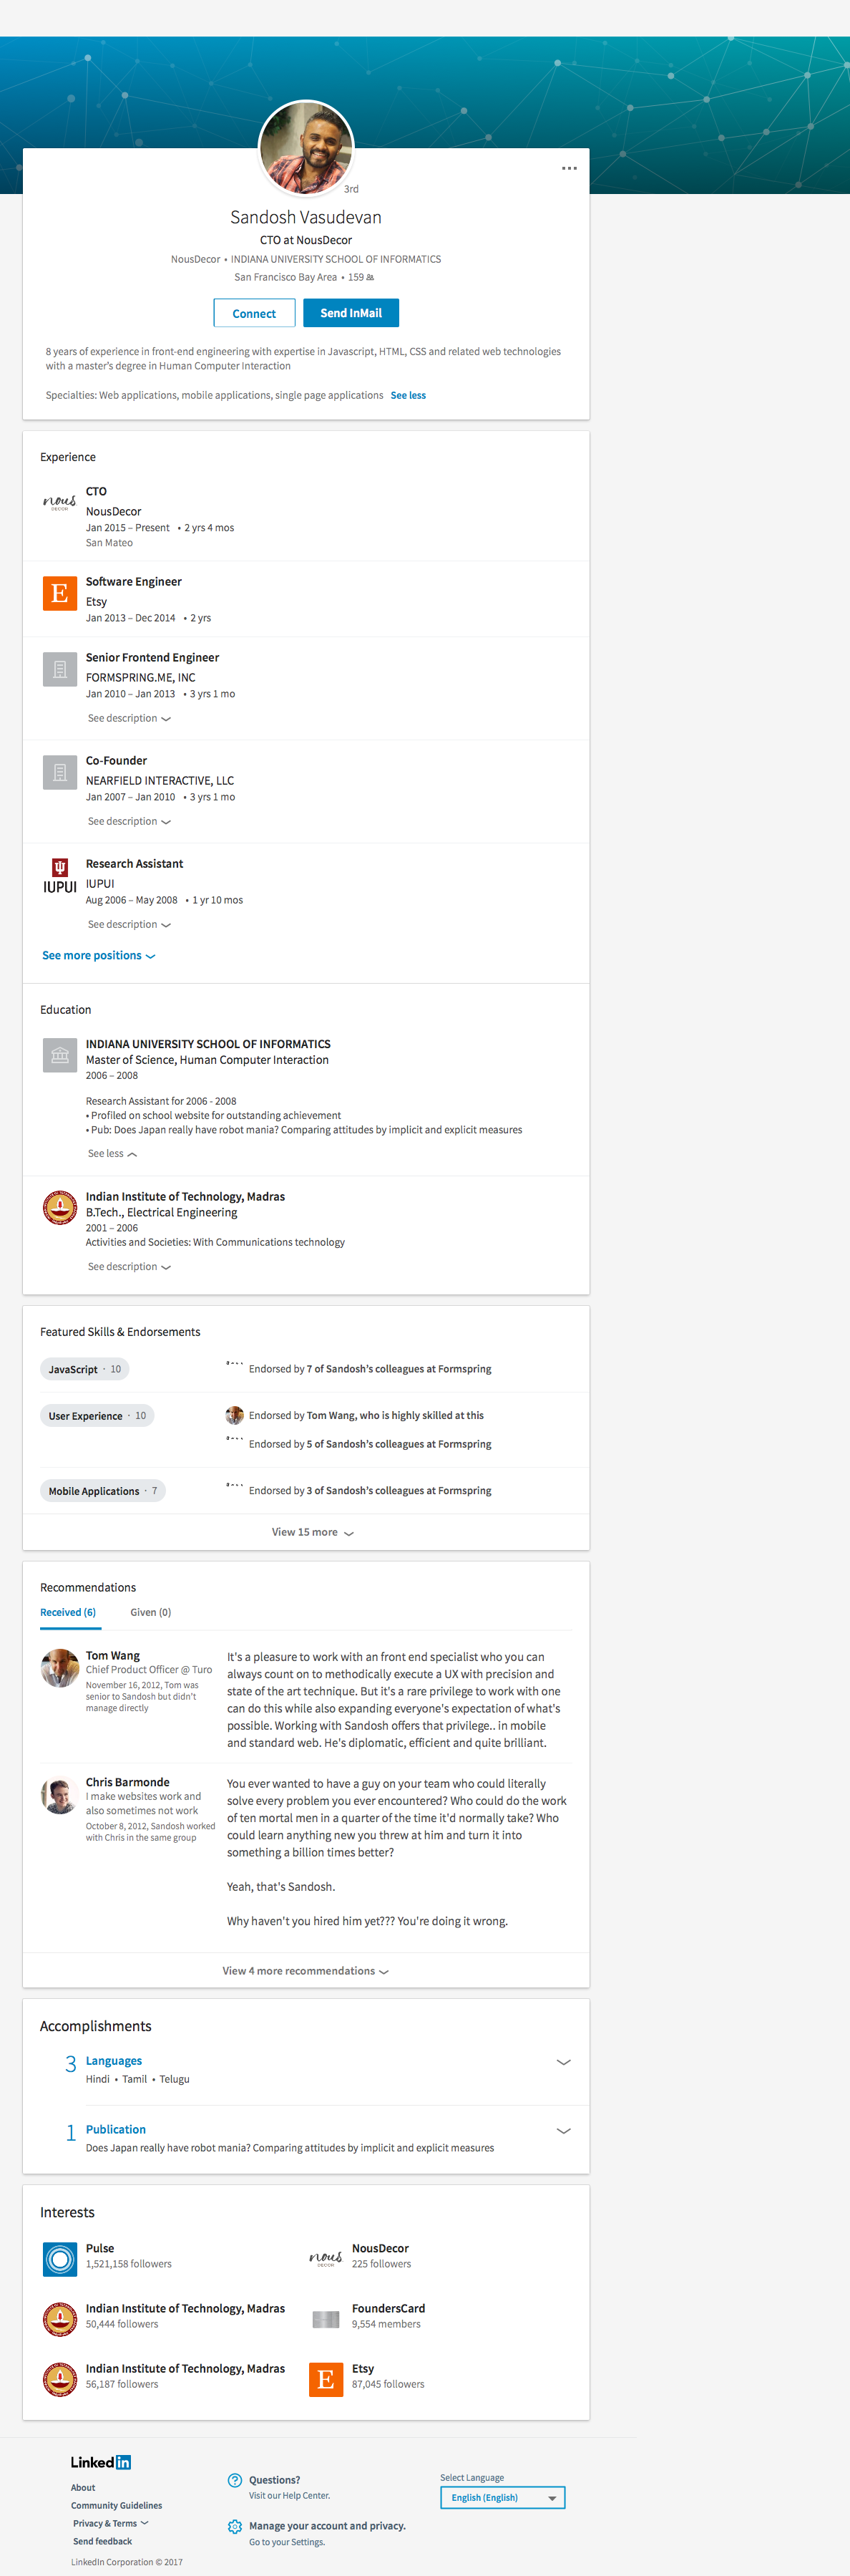Show the FORMSPRING.ME job description
Image resolution: width=850 pixels, height=2576 pixels.
[x=129, y=718]
